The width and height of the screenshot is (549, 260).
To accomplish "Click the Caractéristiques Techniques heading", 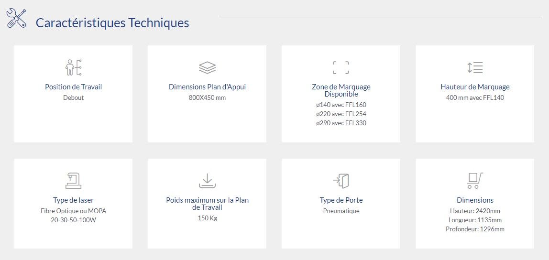I will point(112,22).
